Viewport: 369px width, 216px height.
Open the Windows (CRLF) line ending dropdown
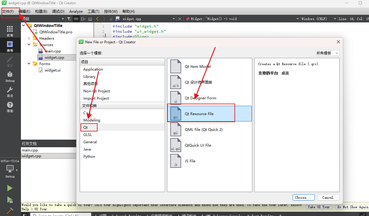(x=319, y=19)
